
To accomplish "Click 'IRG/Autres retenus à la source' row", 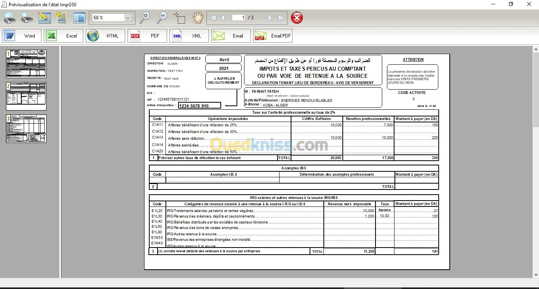I will [x=192, y=234].
